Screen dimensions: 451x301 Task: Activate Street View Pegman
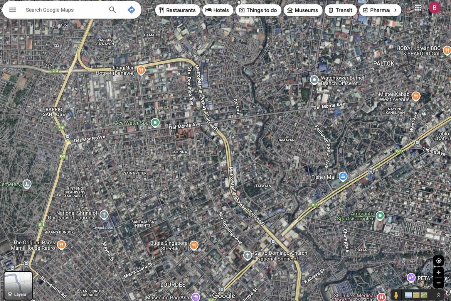[396, 295]
